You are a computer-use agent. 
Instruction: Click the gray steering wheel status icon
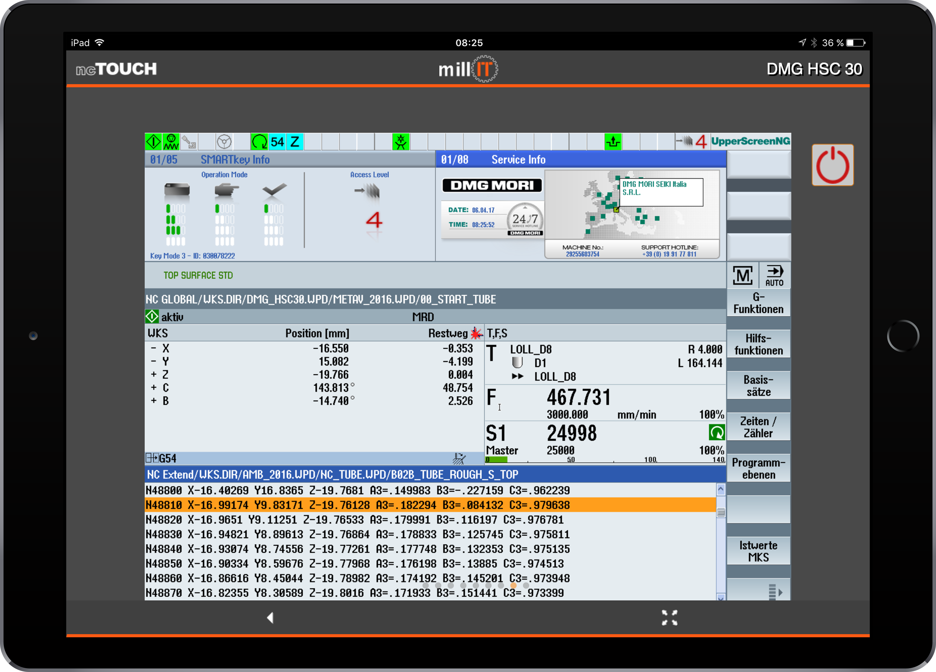click(224, 142)
